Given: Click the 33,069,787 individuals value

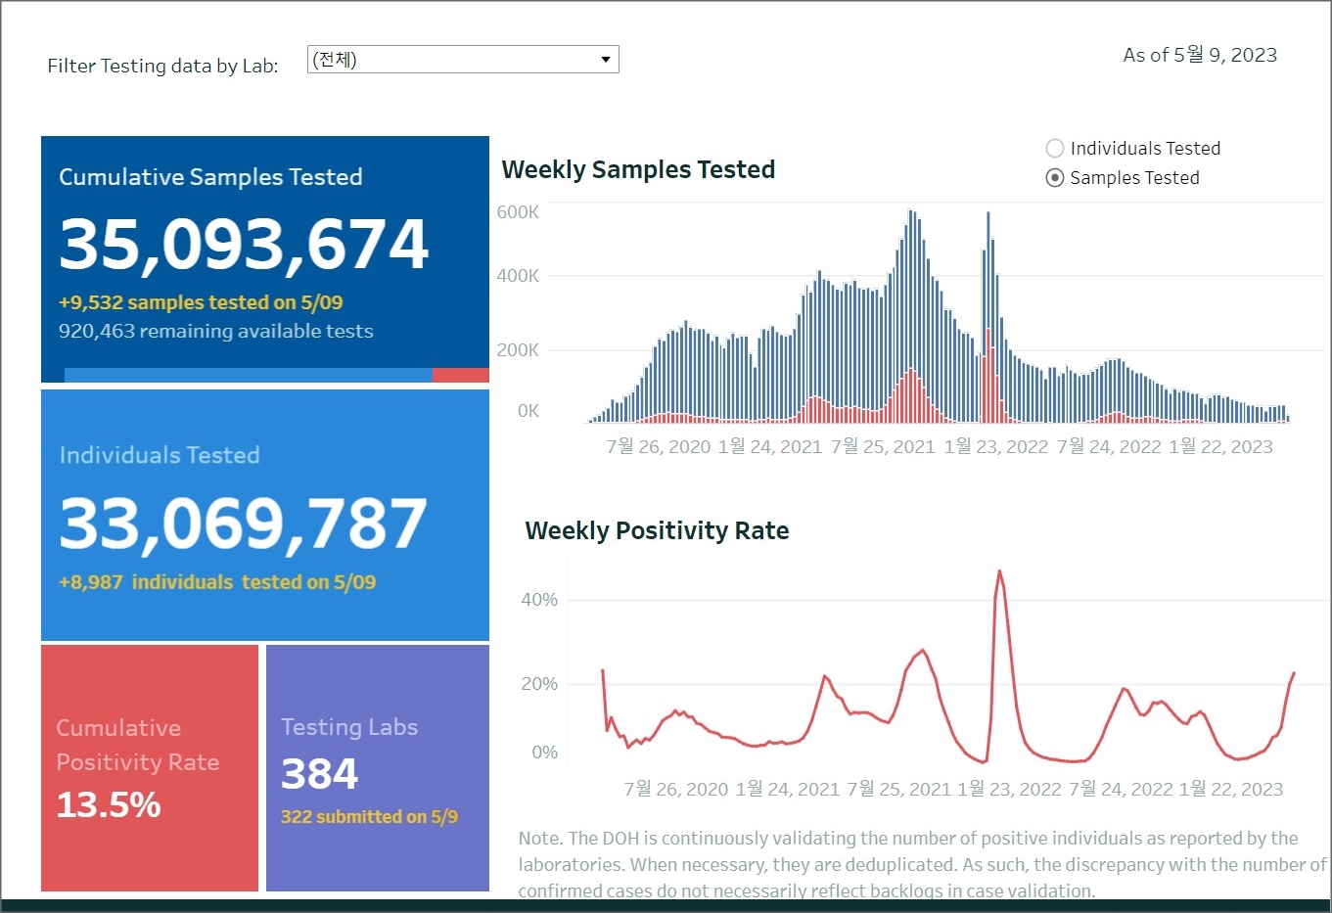Looking at the screenshot, I should tap(243, 524).
